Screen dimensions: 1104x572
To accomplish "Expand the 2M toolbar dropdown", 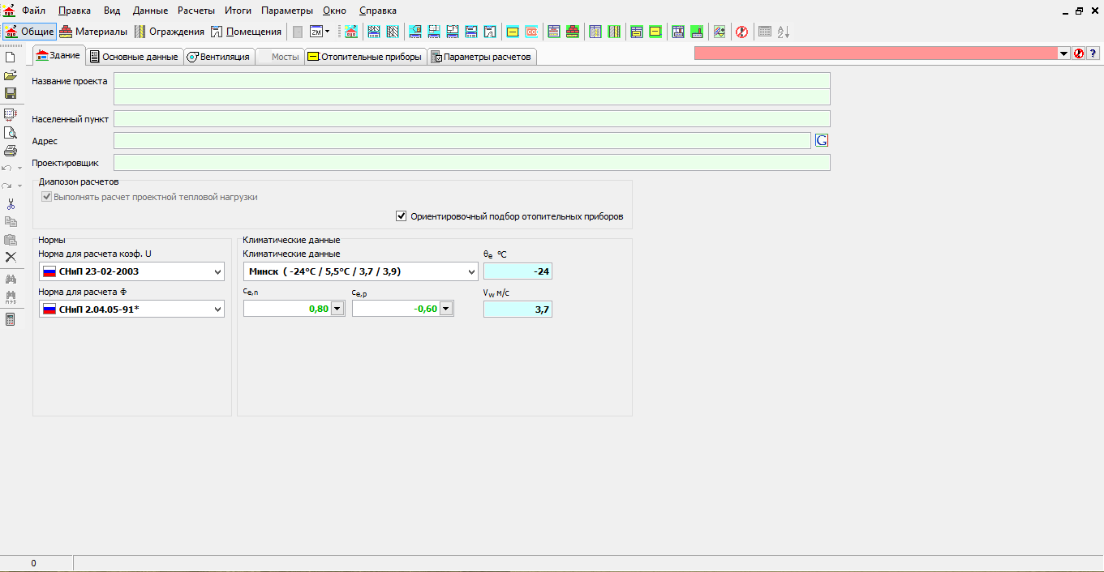I will pyautogui.click(x=327, y=32).
